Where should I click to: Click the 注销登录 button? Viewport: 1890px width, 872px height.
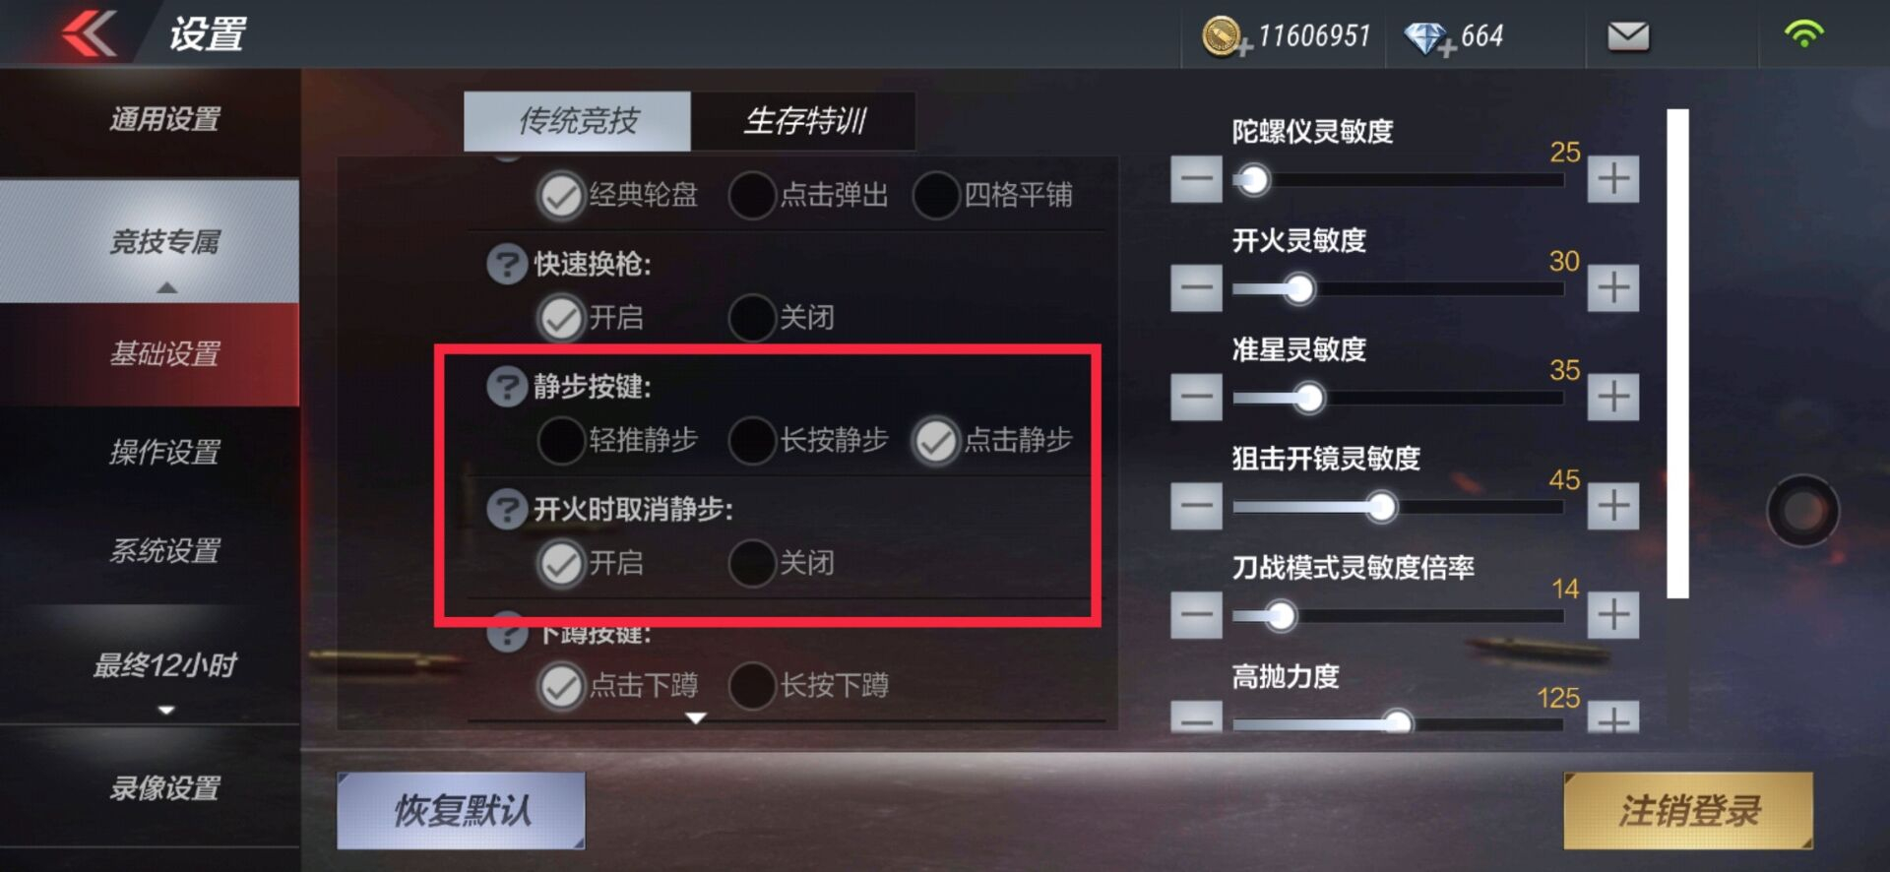(x=1688, y=811)
